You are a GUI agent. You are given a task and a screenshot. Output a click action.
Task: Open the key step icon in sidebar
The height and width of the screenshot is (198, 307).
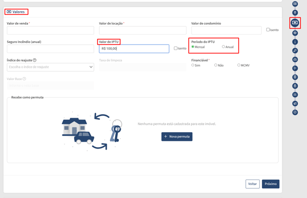295,50
